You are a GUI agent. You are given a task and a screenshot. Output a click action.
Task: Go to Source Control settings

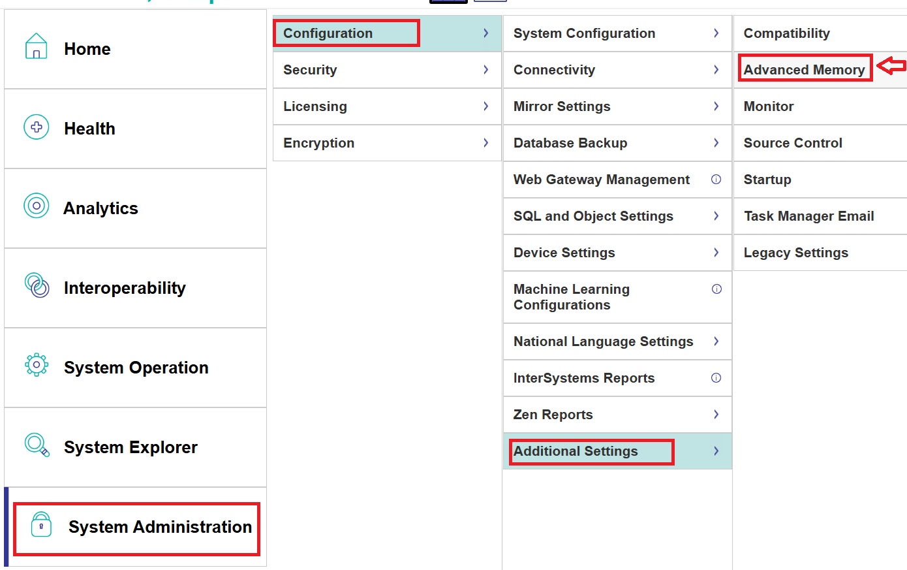pos(793,143)
